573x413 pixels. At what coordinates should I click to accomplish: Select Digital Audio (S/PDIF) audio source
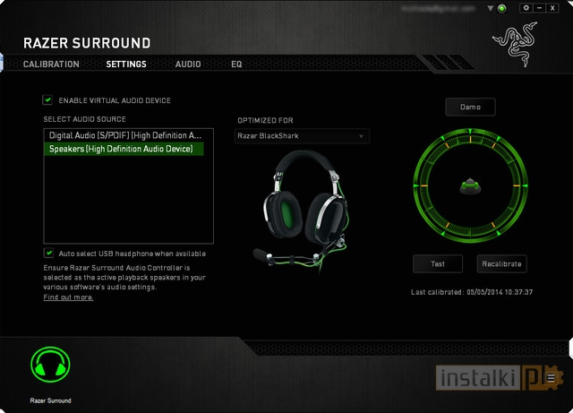(x=124, y=135)
